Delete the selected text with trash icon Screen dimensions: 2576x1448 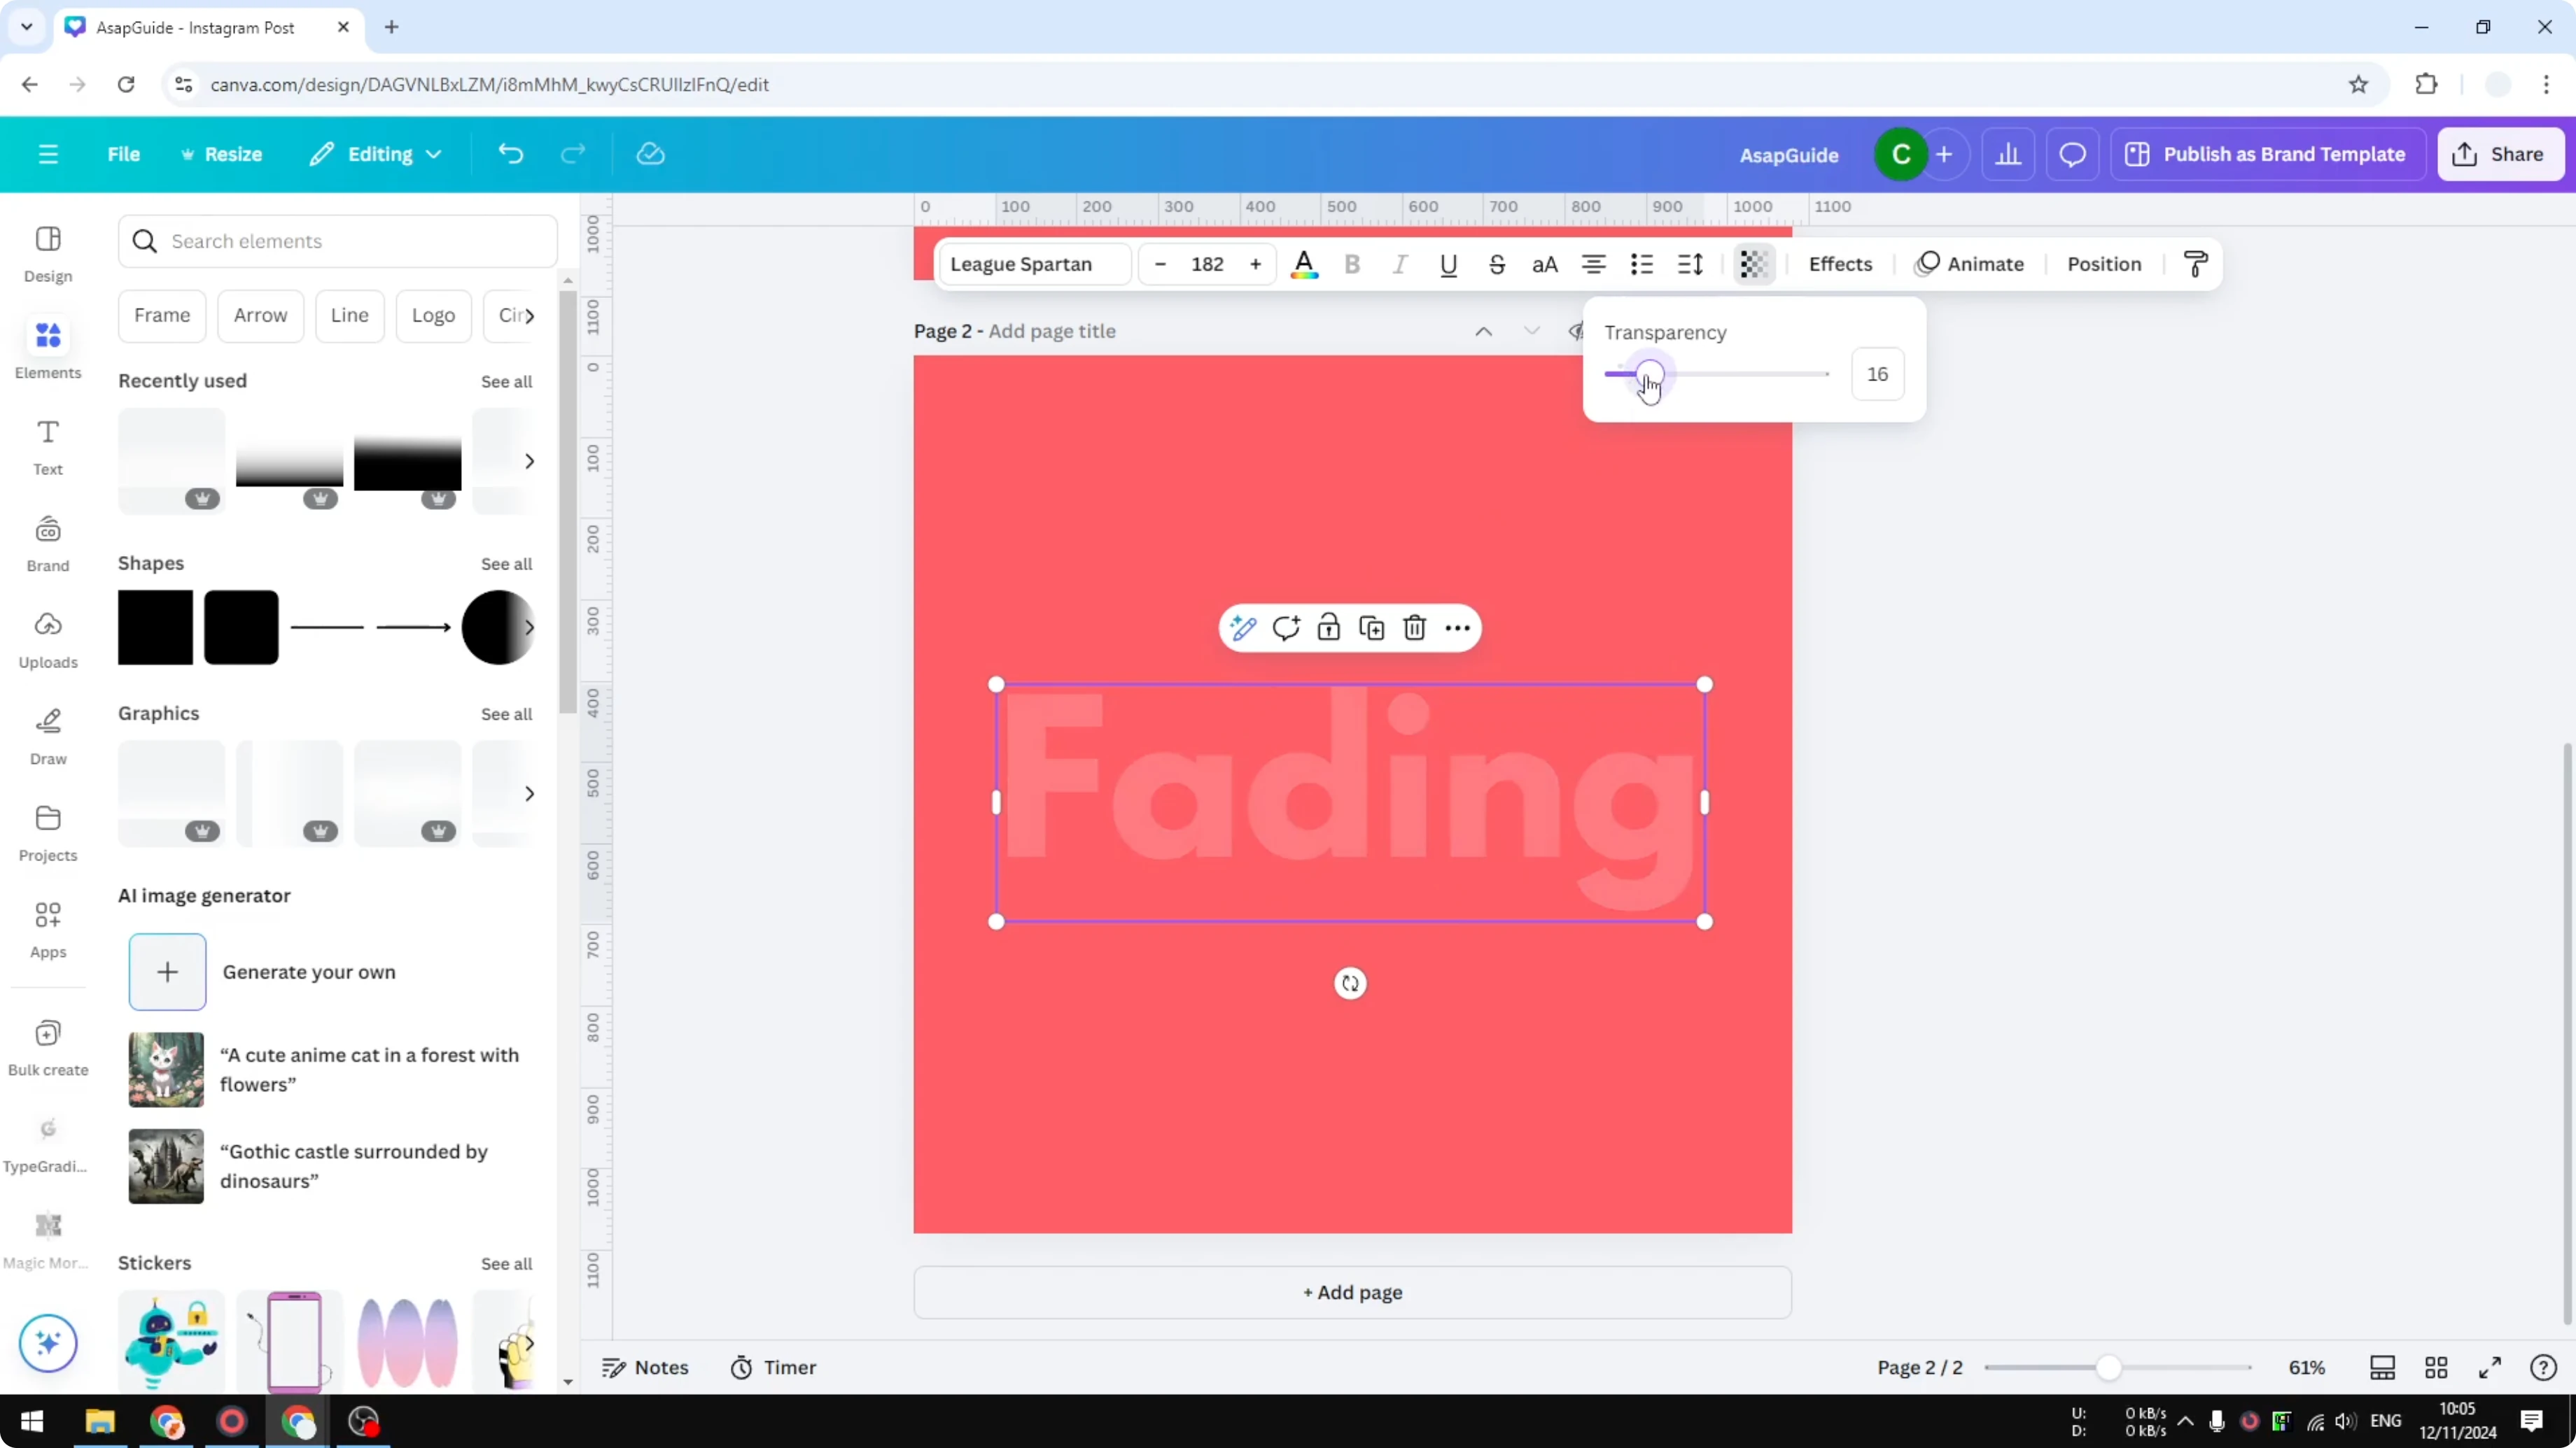(x=1414, y=627)
